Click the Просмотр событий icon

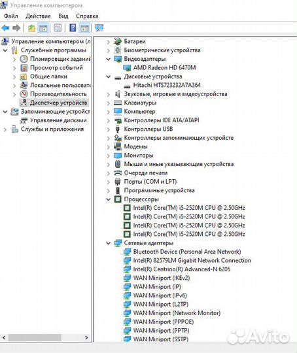click(24, 68)
